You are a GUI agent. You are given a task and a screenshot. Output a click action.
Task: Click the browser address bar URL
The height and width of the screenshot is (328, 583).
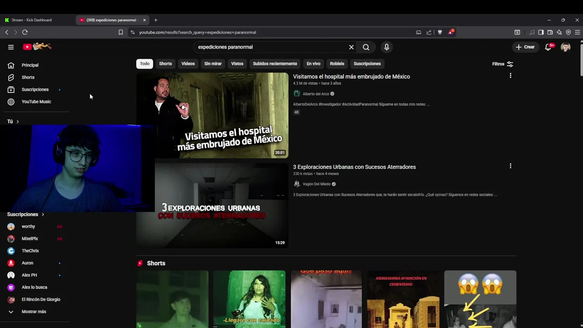[x=198, y=32]
